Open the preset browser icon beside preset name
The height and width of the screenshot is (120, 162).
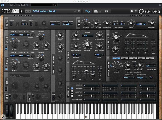point(79,11)
